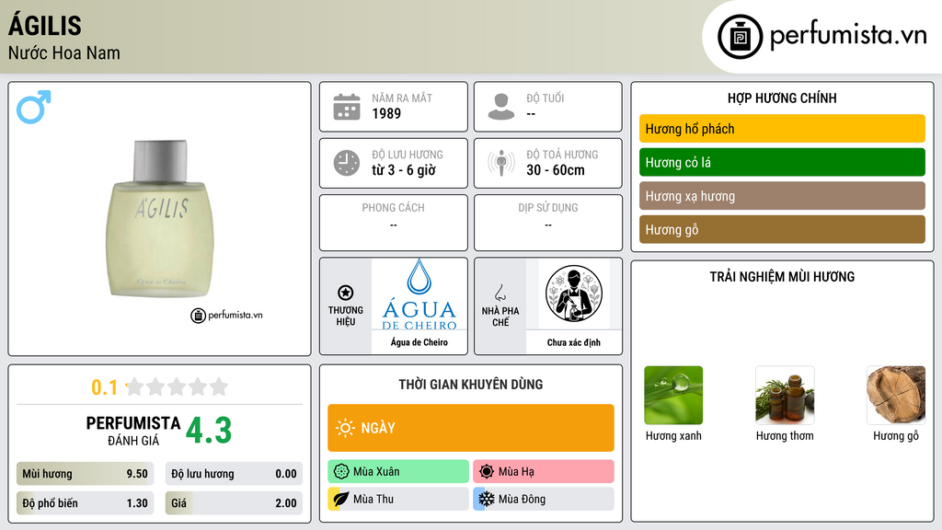Open the Ágilis perfume bottle image

pyautogui.click(x=160, y=219)
